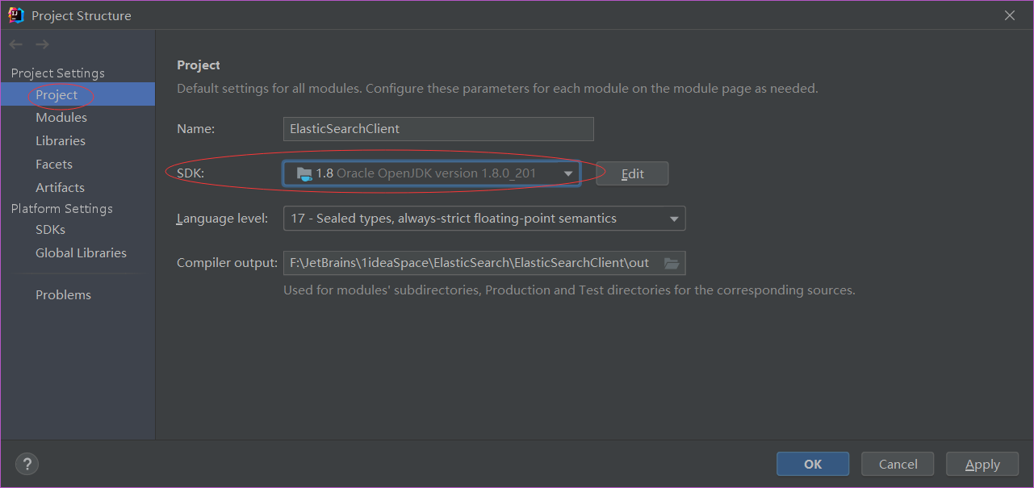Open Modules settings page
Image resolution: width=1034 pixels, height=488 pixels.
point(61,118)
